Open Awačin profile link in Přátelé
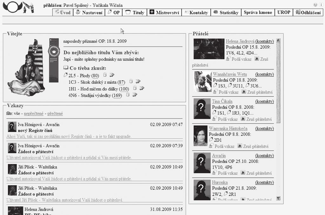 [219, 156]
